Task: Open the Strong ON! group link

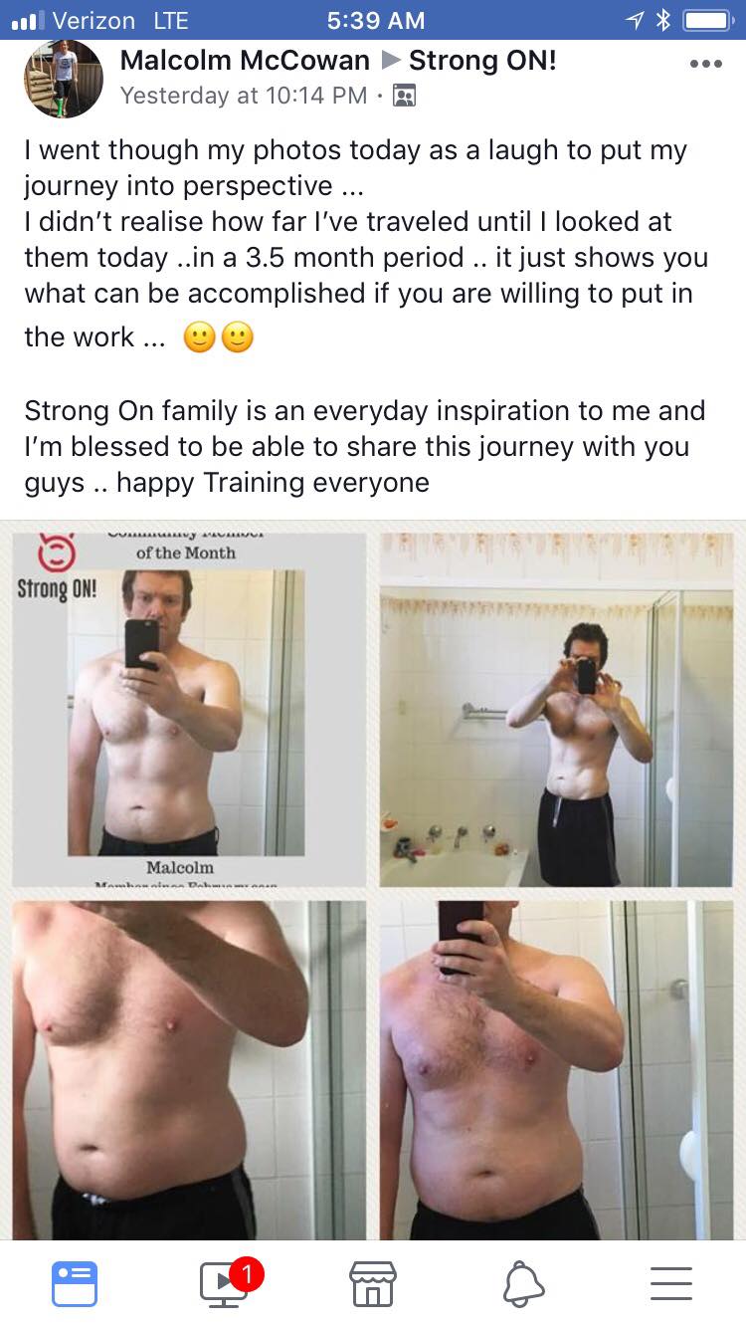Action: point(482,60)
